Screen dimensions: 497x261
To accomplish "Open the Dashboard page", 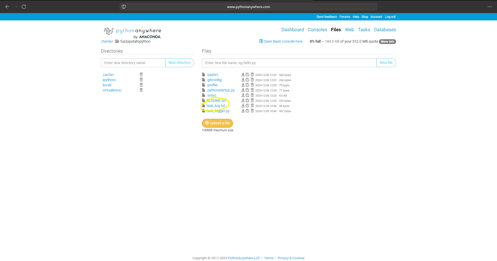I will (293, 30).
